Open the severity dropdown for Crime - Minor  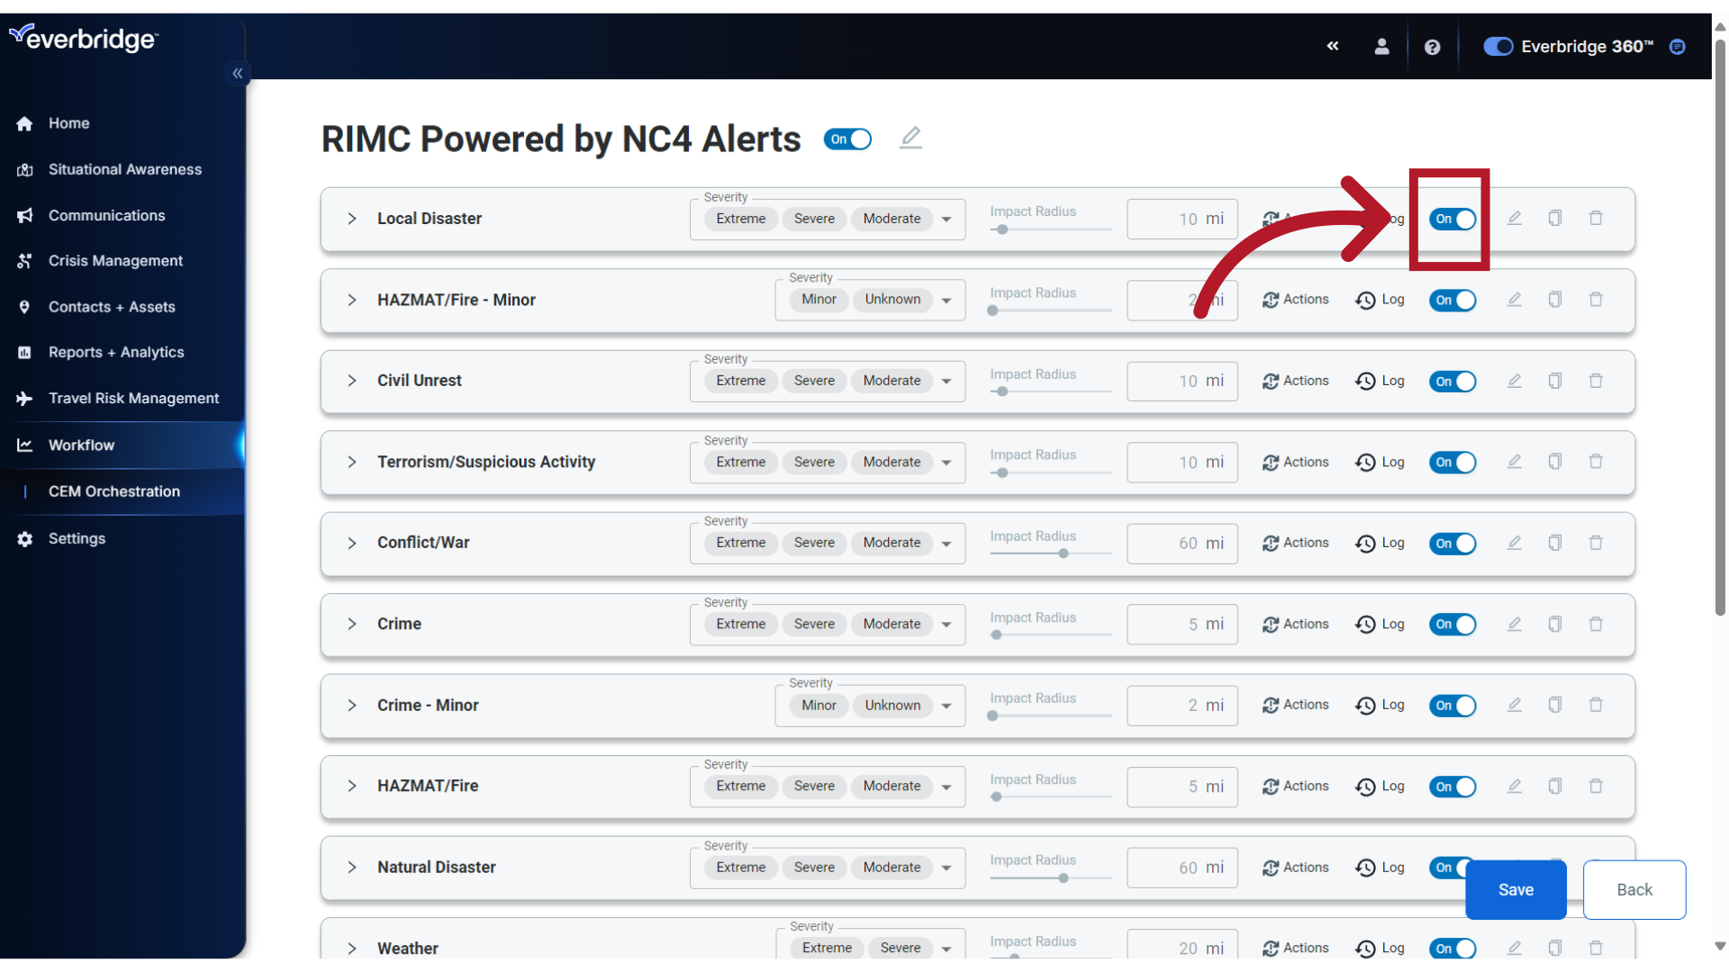(x=947, y=705)
